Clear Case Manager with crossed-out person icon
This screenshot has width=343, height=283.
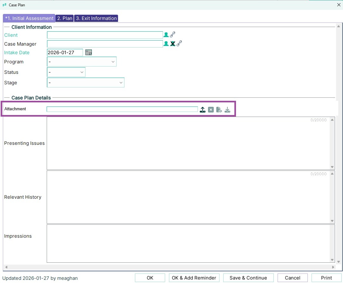[172, 44]
